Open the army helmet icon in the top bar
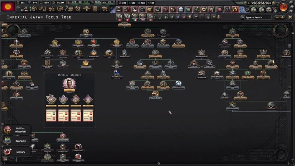Screen dimensions: 295x166 click(105, 8)
